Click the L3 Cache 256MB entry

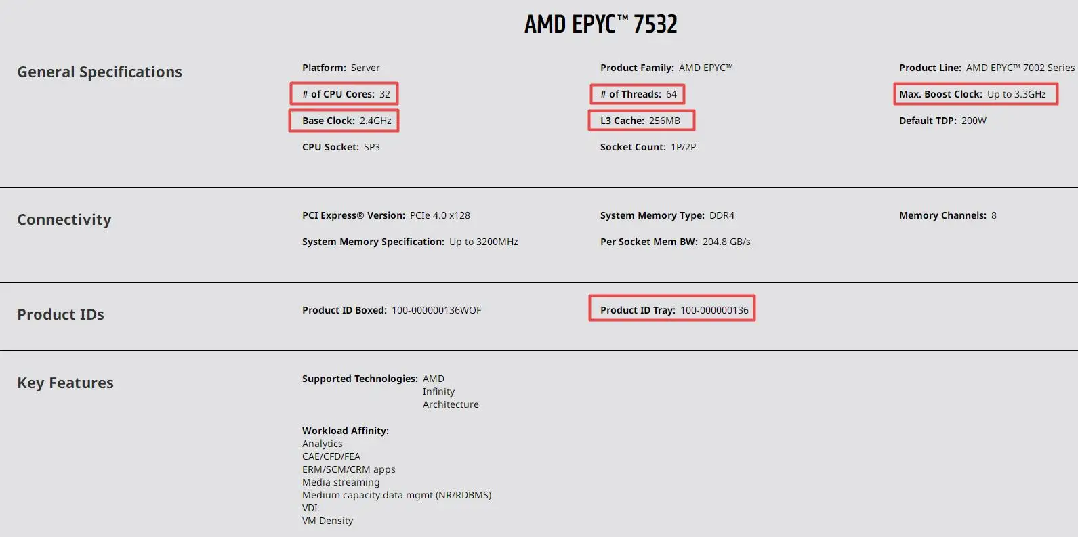point(640,121)
